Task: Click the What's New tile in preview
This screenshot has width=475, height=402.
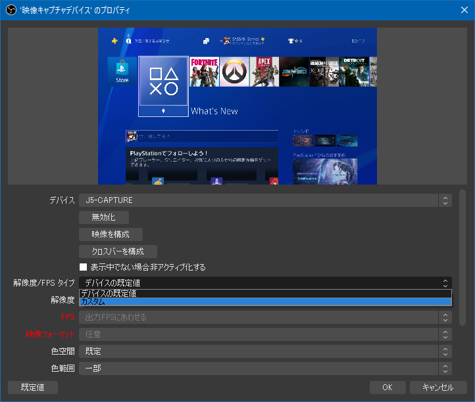Action: tap(164, 86)
